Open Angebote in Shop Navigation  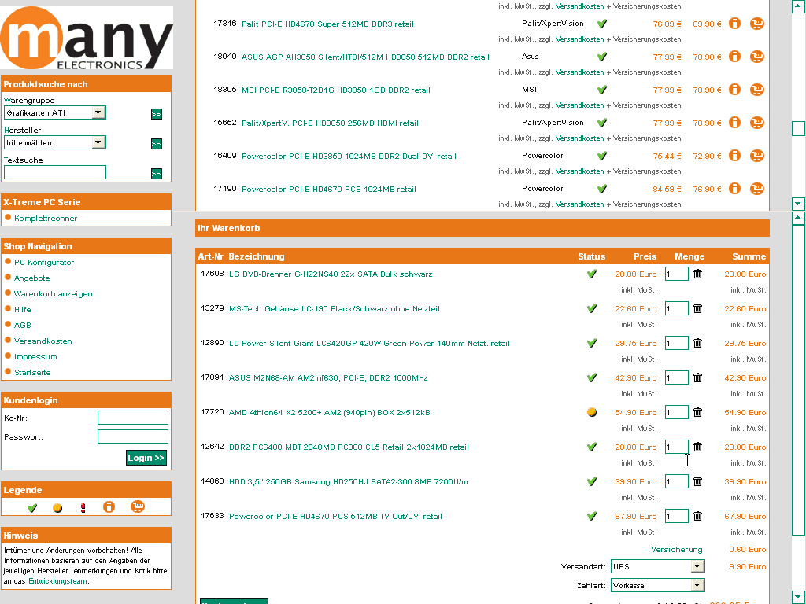click(x=31, y=278)
